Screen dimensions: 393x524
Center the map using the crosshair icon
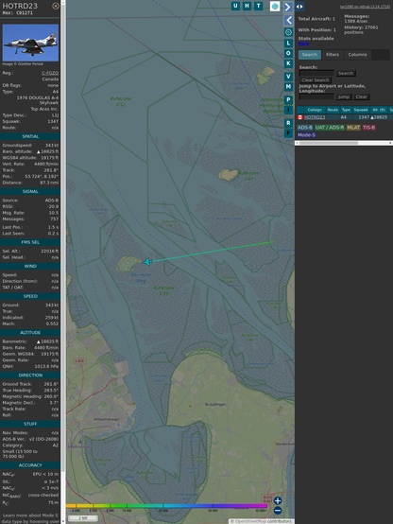coord(288,32)
